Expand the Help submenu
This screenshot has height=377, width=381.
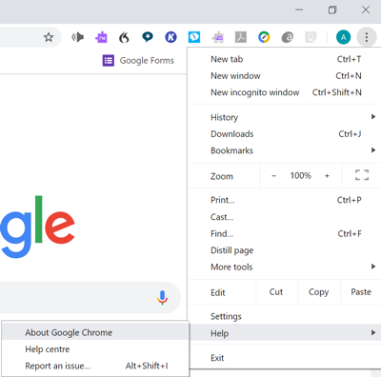pyautogui.click(x=285, y=333)
